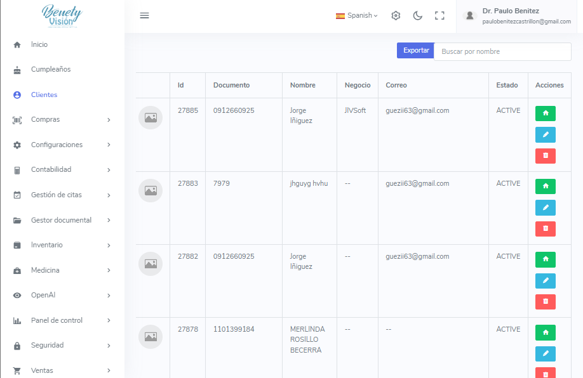The image size is (583, 378).
Task: Click the fullscreen icon in header
Action: click(439, 16)
